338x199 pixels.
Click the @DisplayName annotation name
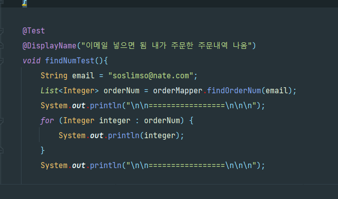pos(49,46)
